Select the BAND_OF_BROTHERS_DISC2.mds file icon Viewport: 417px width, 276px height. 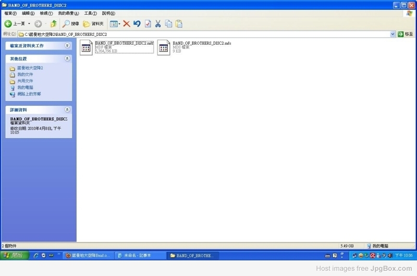point(164,47)
